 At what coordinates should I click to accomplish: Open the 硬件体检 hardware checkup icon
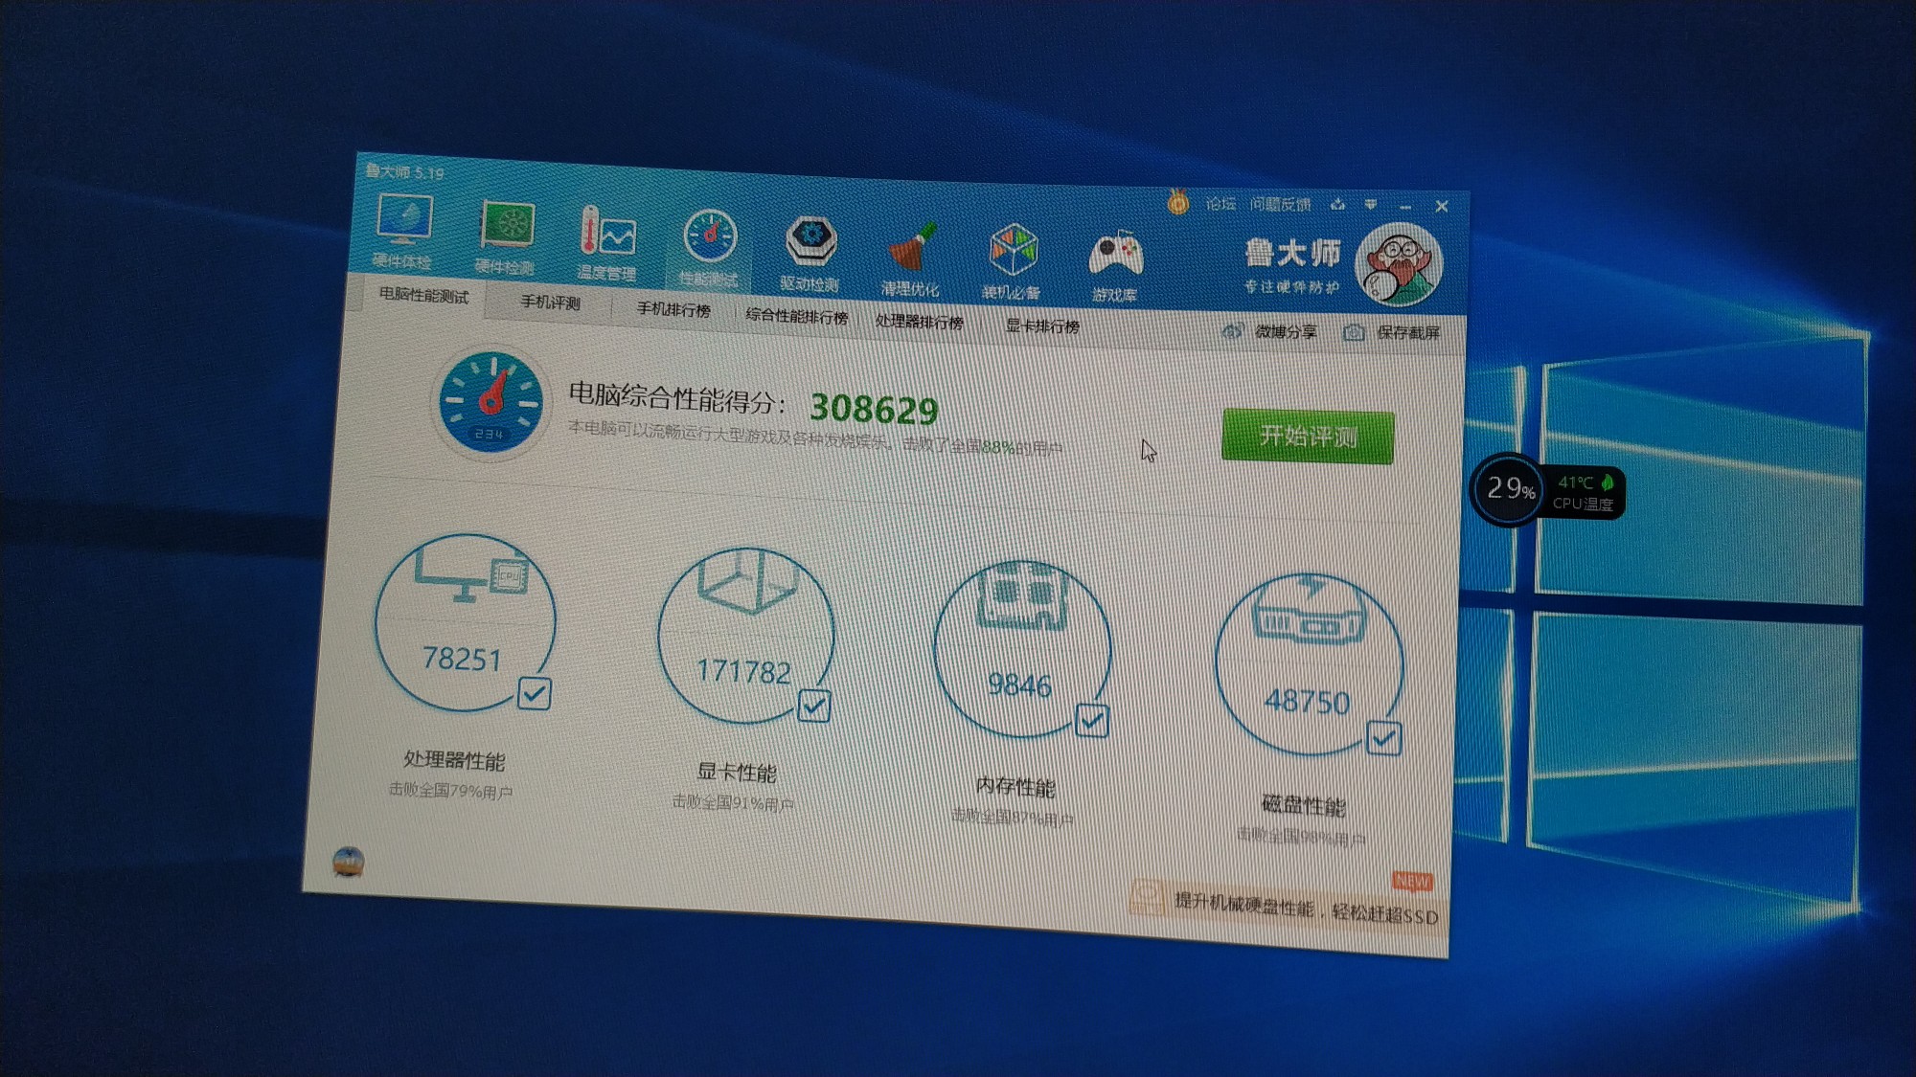(403, 231)
